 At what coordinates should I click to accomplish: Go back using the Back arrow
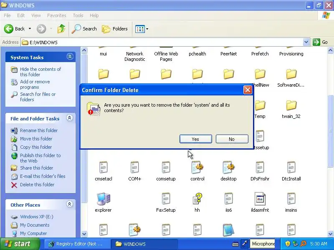coord(15,29)
